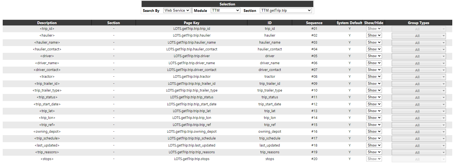Image resolution: width=459 pixels, height=166 pixels.
Task: Open Show/Hide dropdown for last_updated row
Action: tap(374, 145)
